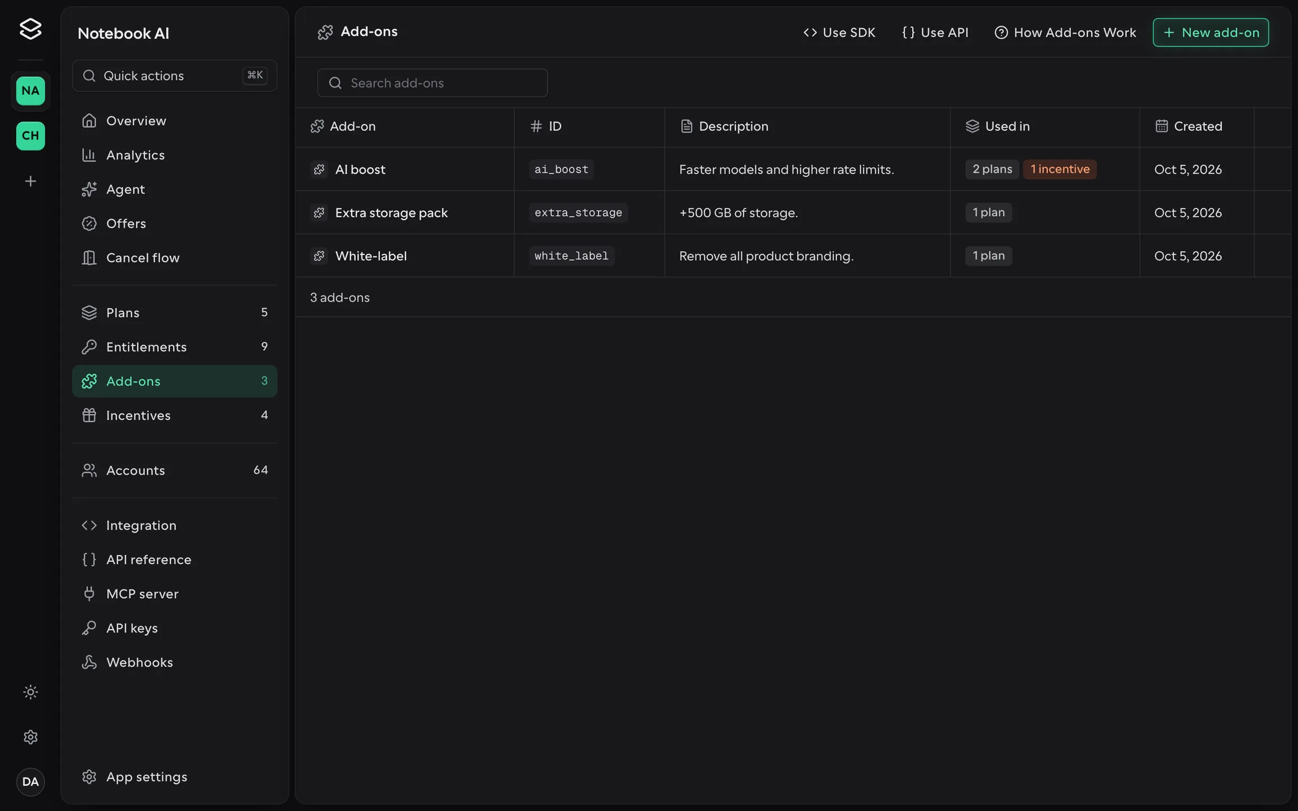Image resolution: width=1298 pixels, height=811 pixels.
Task: Open Cancel flow page
Action: (175, 257)
